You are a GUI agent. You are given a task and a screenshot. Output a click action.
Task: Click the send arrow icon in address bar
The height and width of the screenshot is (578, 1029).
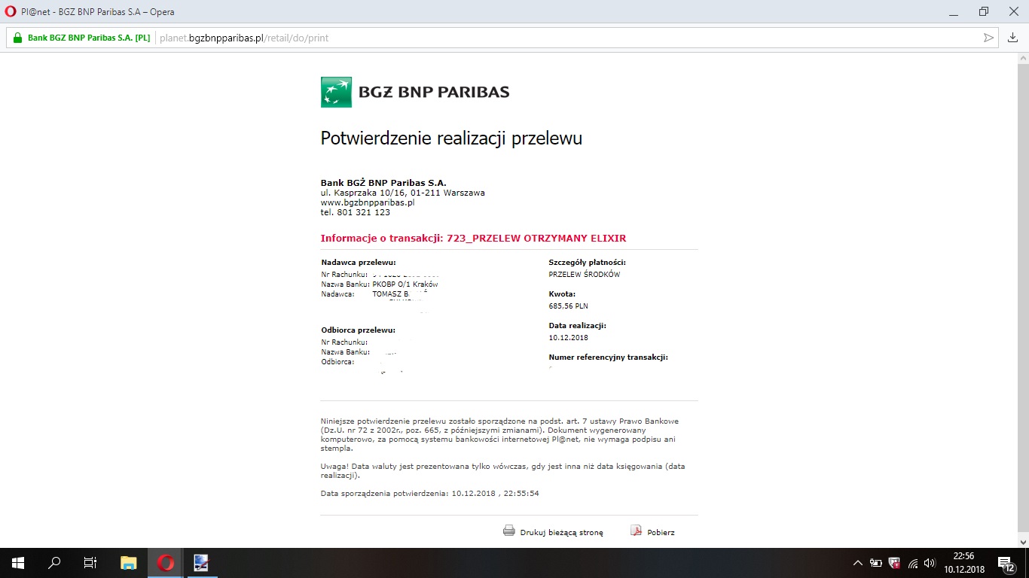(989, 38)
